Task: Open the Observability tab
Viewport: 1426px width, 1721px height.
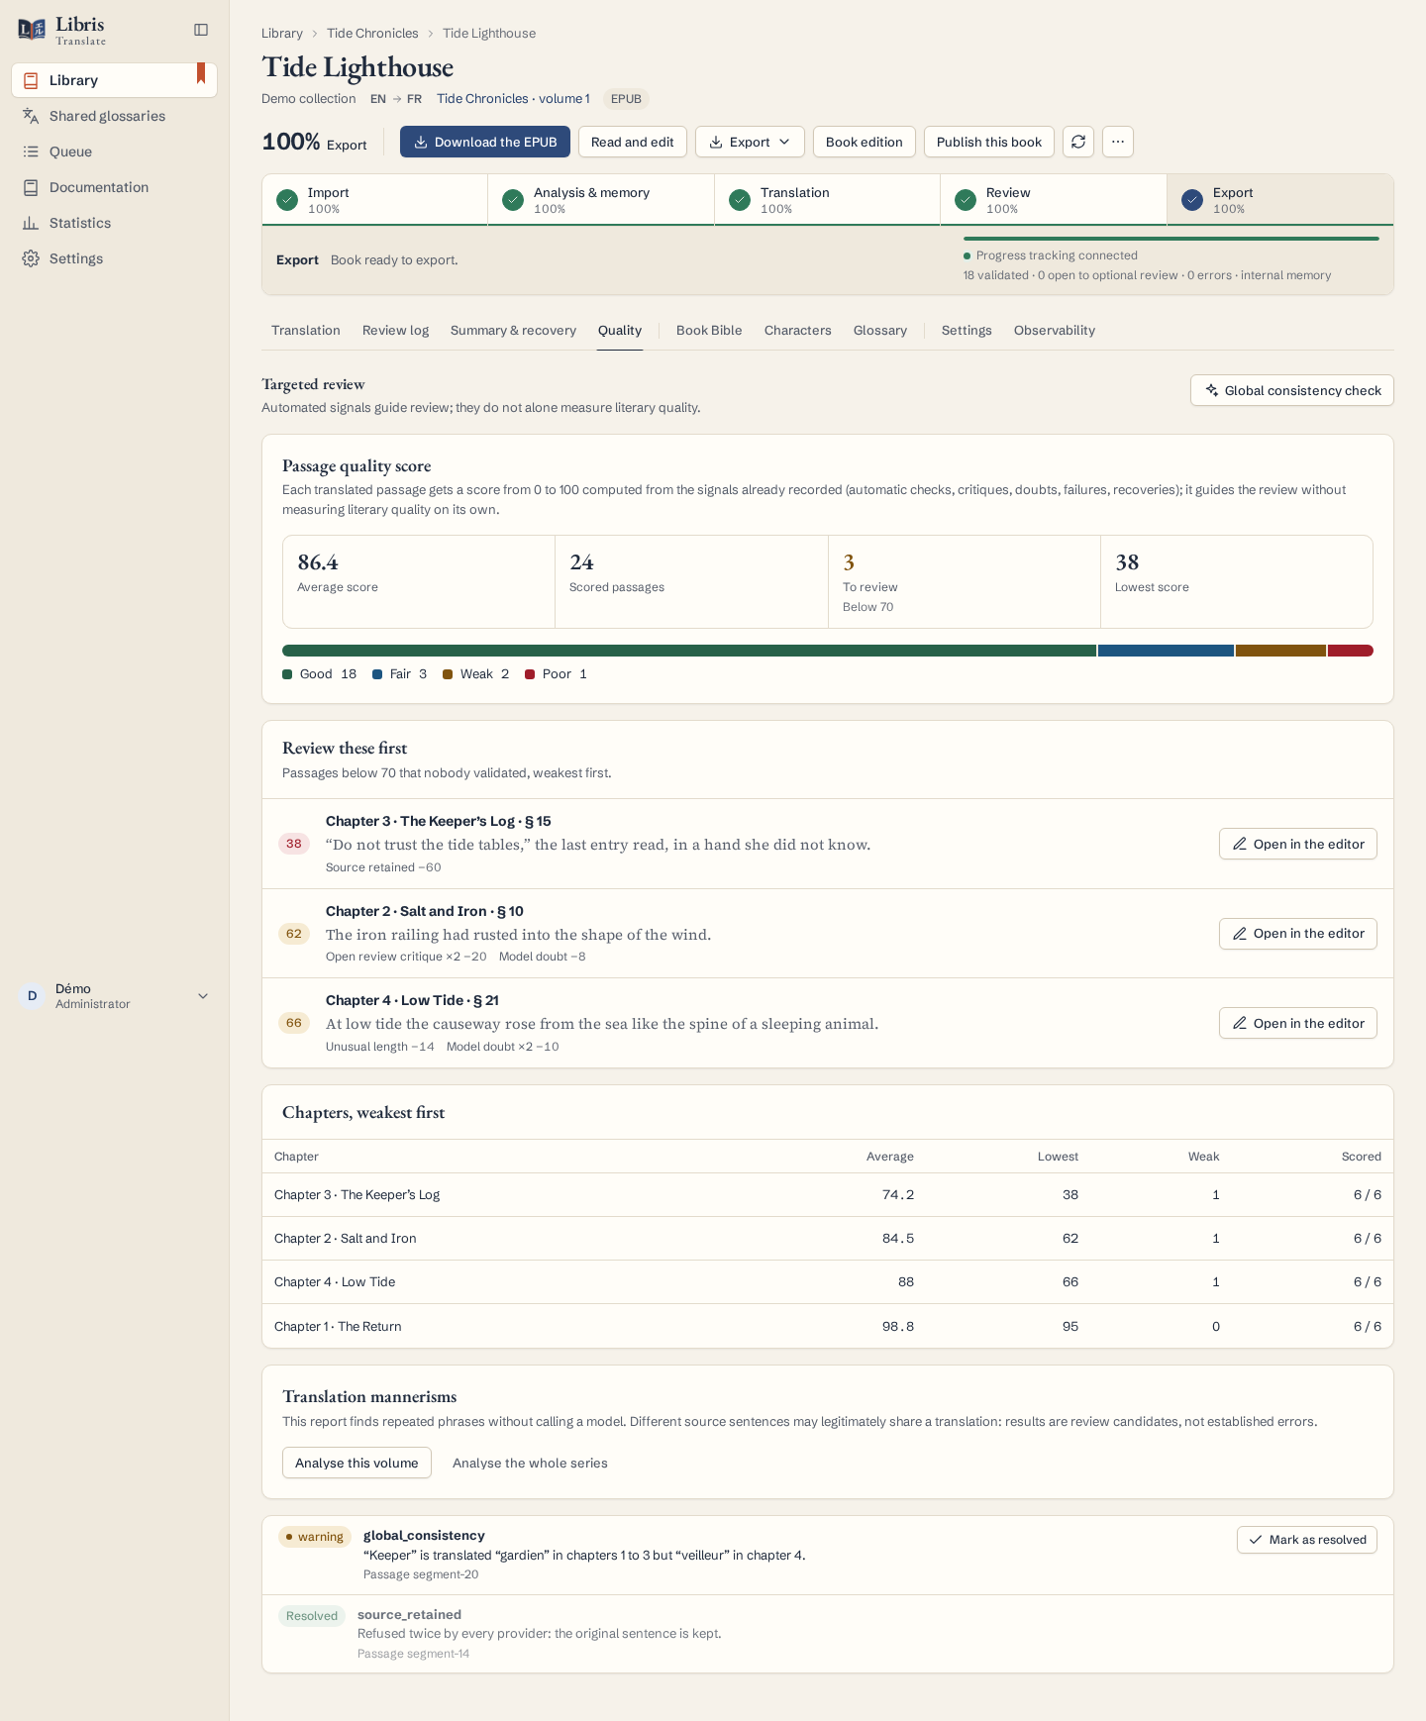Action: (1055, 331)
